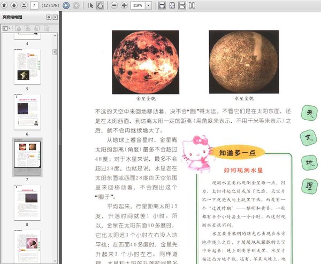The height and width of the screenshot is (264, 321).
Task: Click the blue previous view button
Action: click(66, 5)
